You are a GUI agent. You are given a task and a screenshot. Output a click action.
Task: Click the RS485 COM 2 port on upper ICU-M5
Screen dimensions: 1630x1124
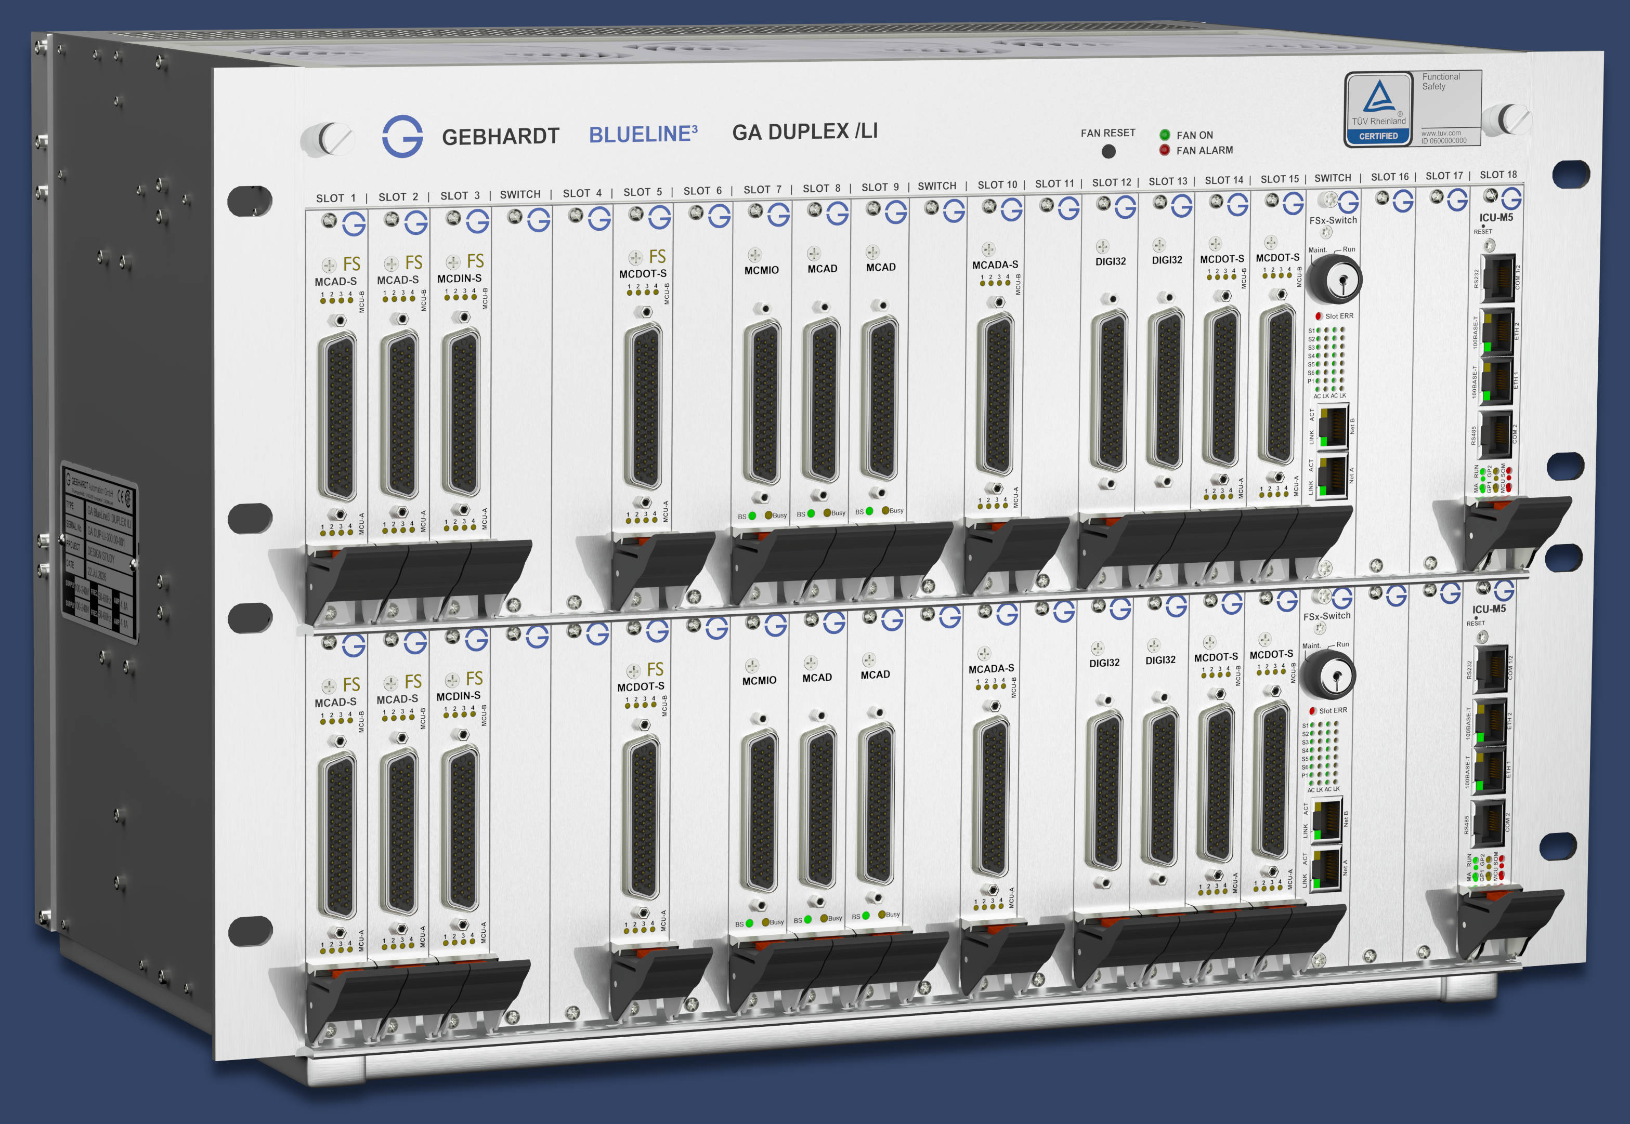pyautogui.click(x=1495, y=434)
